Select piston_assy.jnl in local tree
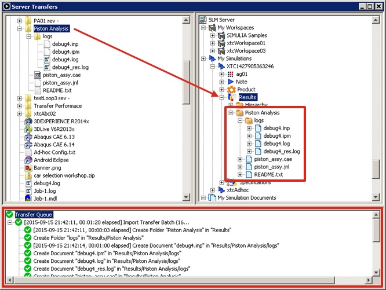This screenshot has height=290, width=386. pos(60,83)
